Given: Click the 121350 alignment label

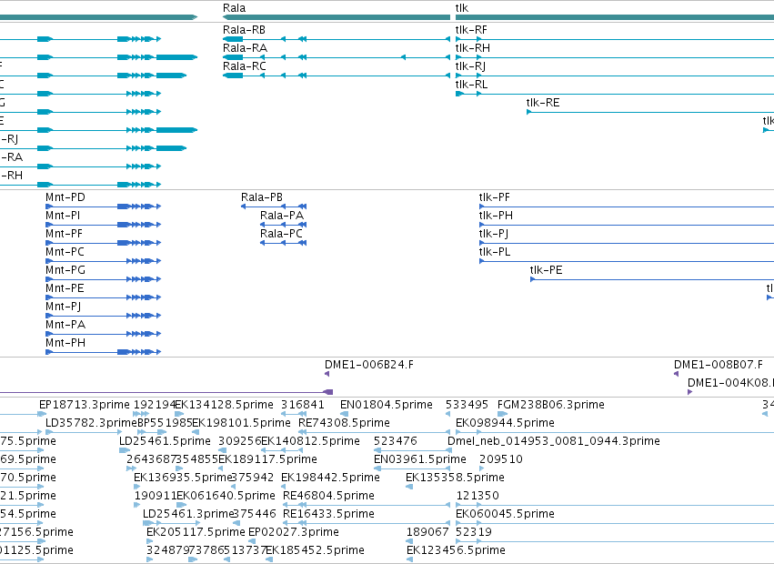Looking at the screenshot, I should 477,497.
